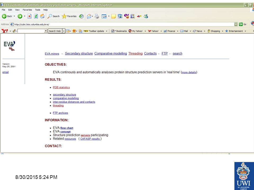Open the Threading top navigation link
The width and height of the screenshot is (254, 190).
pyautogui.click(x=135, y=54)
